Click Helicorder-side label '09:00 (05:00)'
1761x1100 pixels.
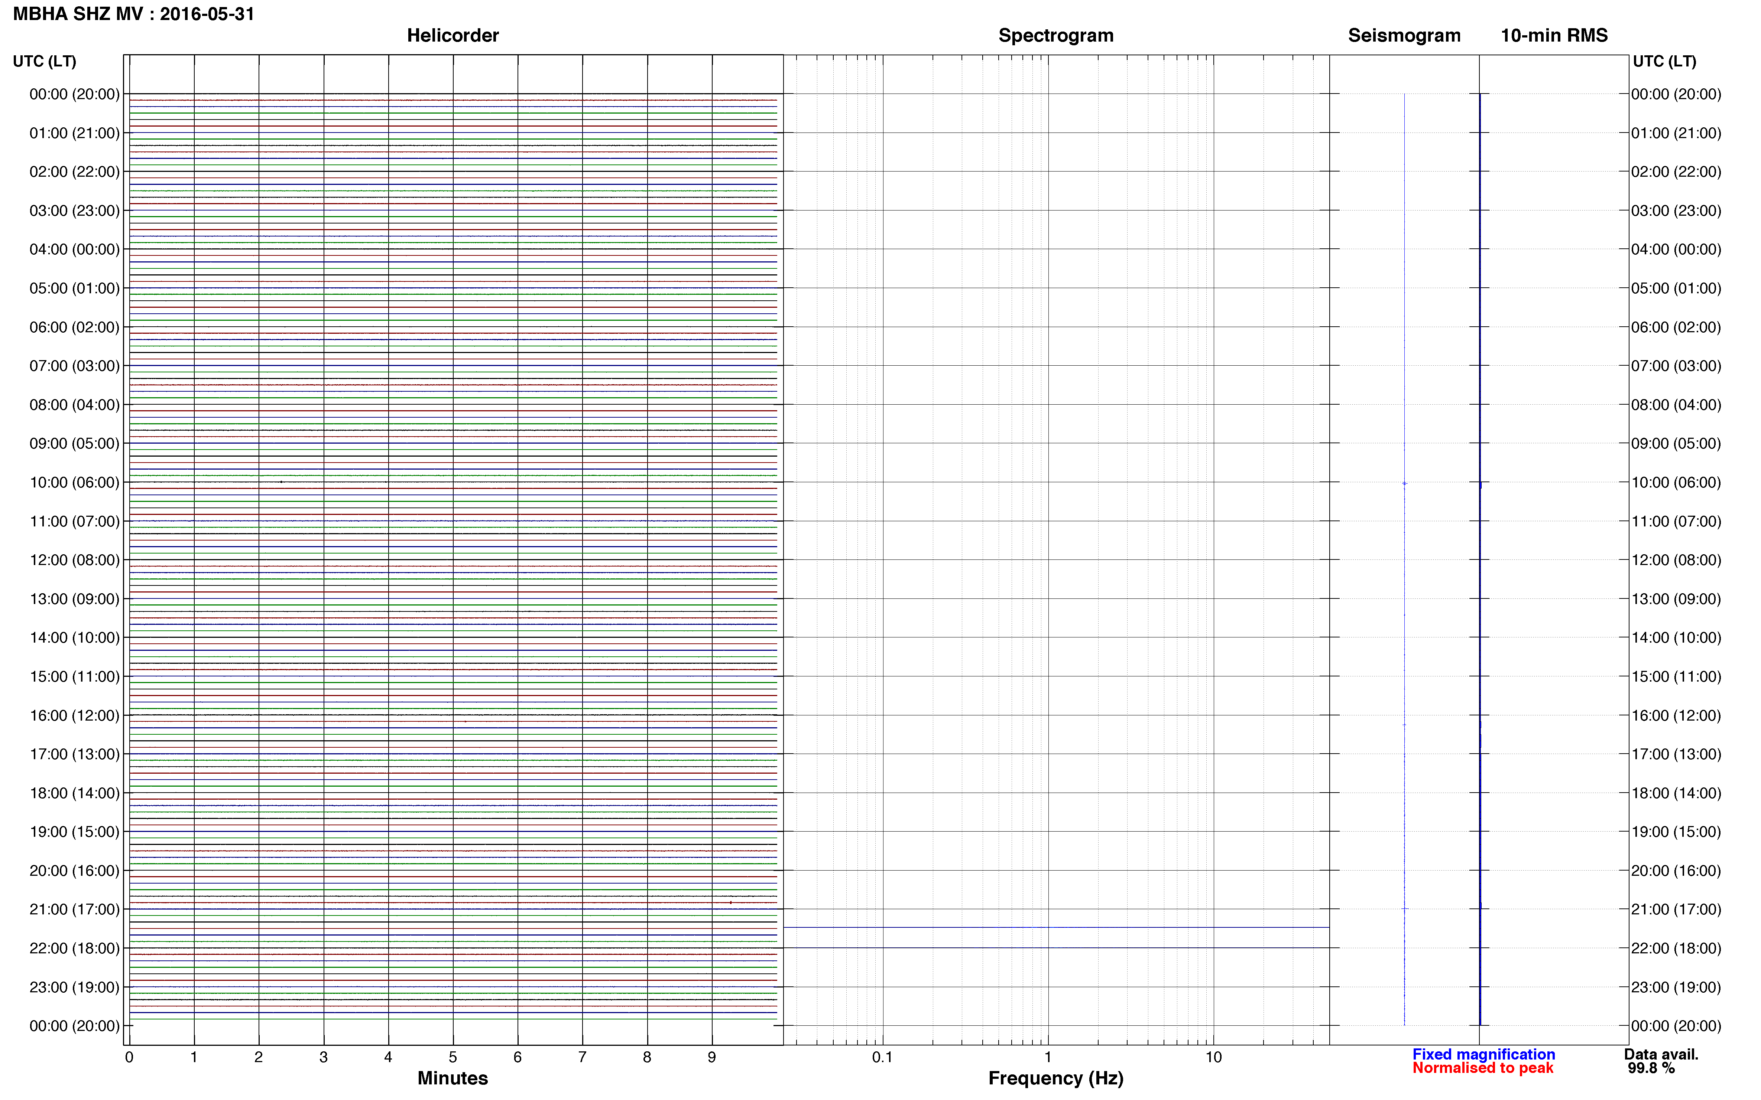[x=74, y=444]
